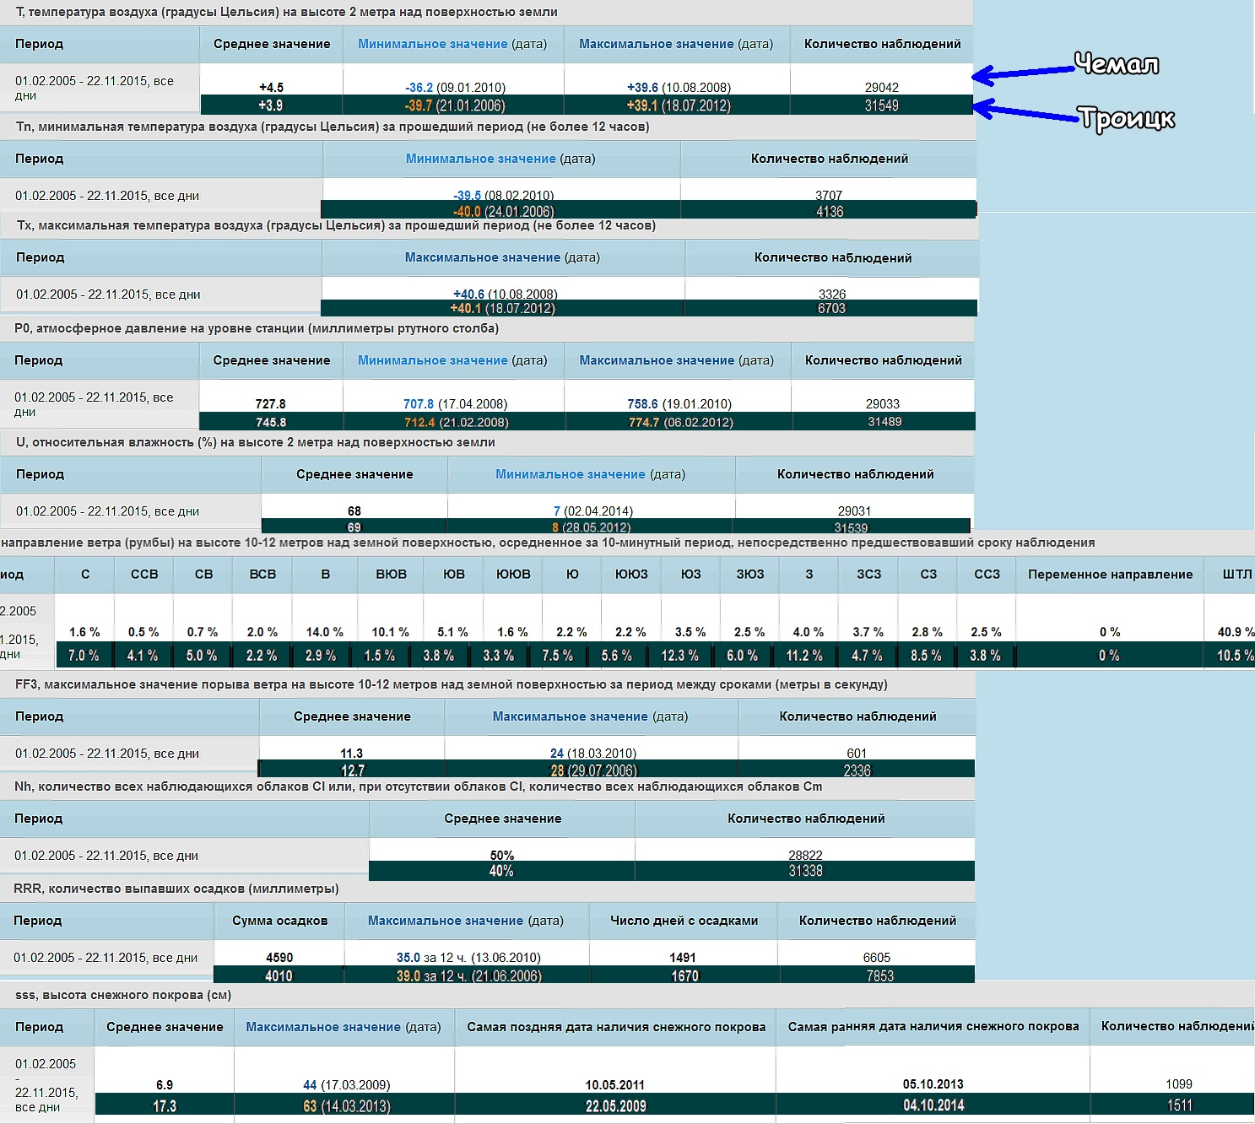
Task: Click 'Минимальное значение' link in U humidity table
Action: 570,474
